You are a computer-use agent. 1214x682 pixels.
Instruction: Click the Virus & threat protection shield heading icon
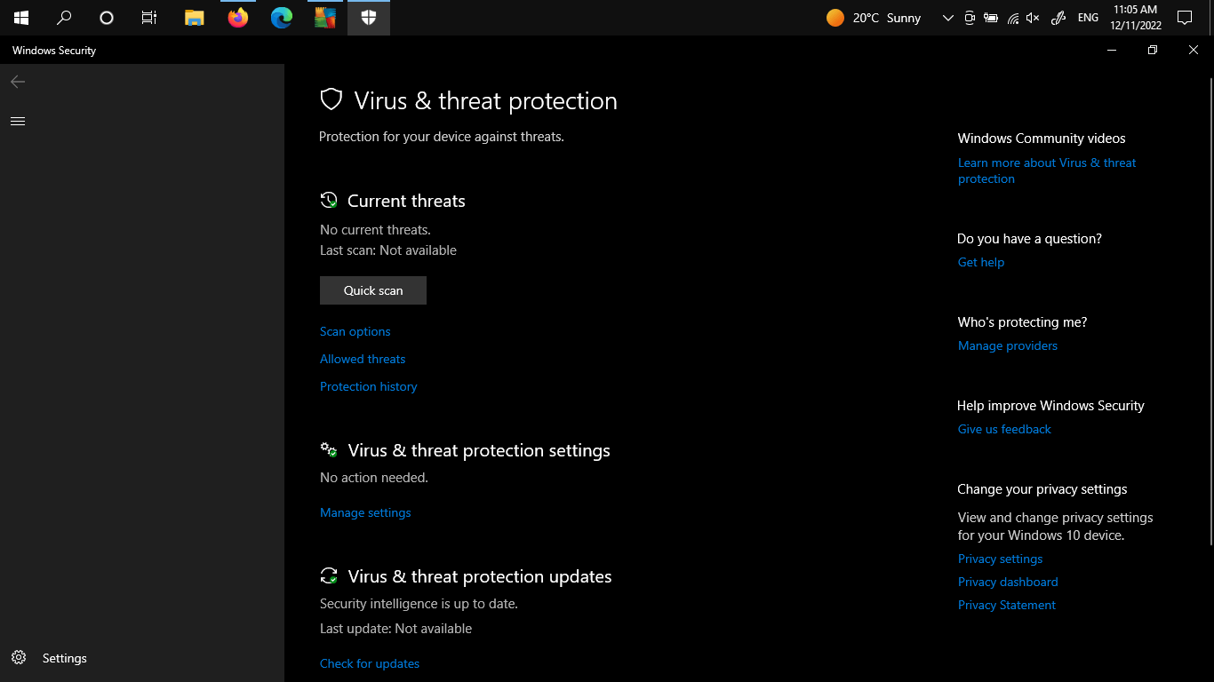[x=331, y=99]
